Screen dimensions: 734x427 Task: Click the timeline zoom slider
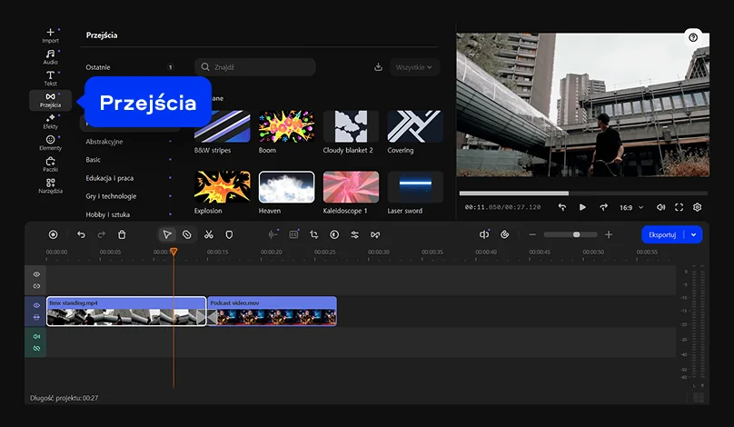[x=576, y=234]
